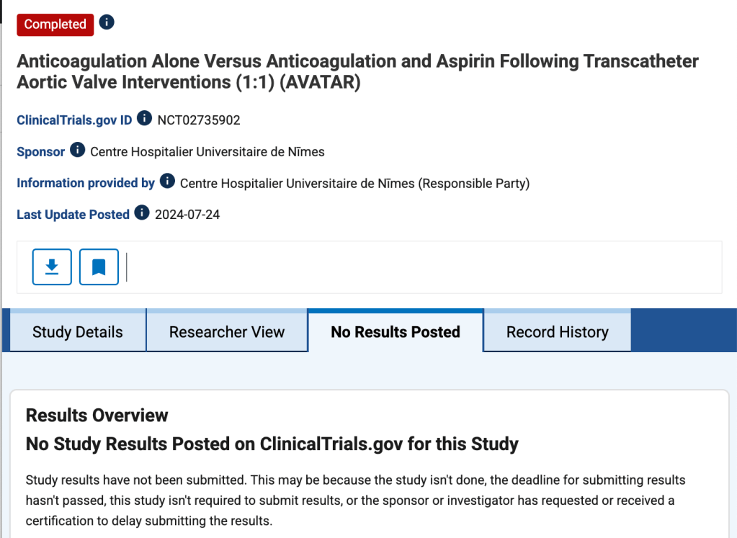Screen dimensions: 737x538
Task: Click the ClinicalTrials.gov ID label
Action: (74, 120)
